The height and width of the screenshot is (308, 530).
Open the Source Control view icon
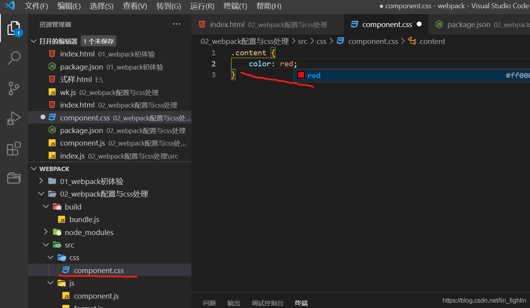(x=14, y=88)
